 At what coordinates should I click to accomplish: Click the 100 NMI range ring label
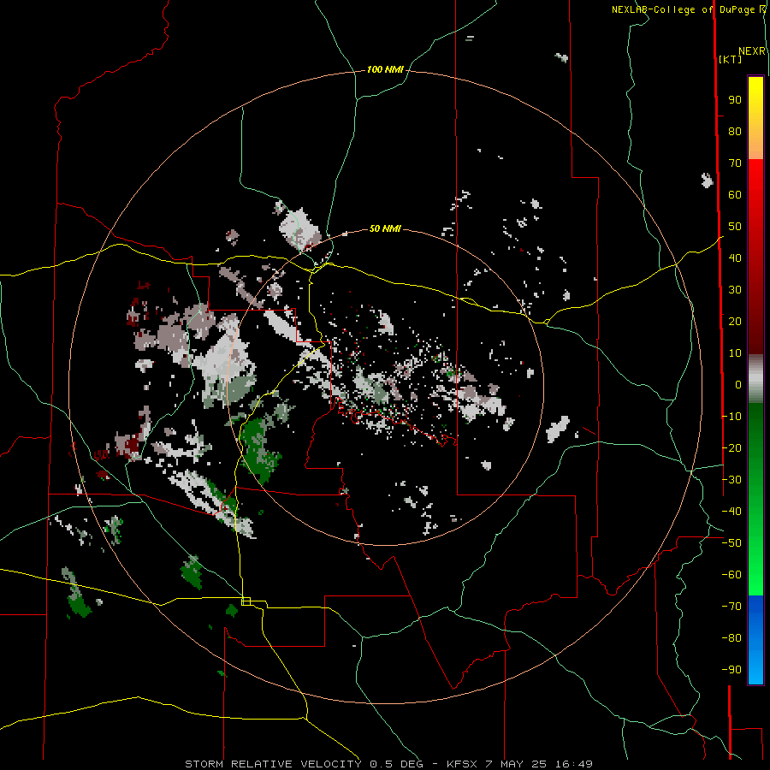tap(385, 70)
